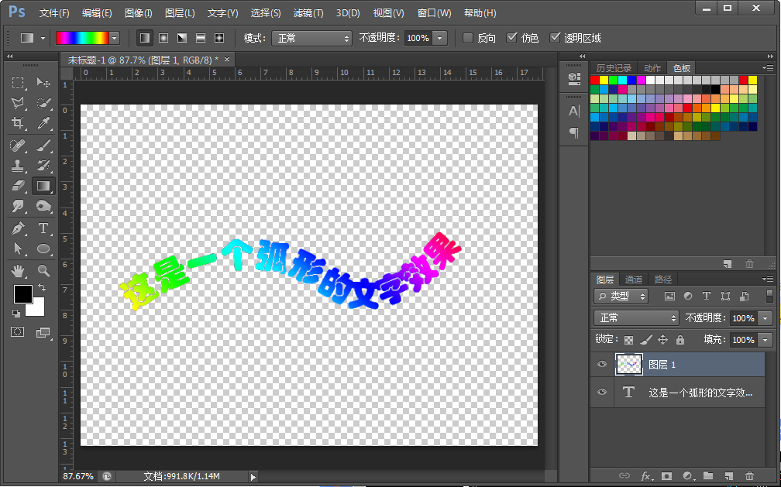Open the layer filter 类型 dropdown
781x487 pixels.
621,297
